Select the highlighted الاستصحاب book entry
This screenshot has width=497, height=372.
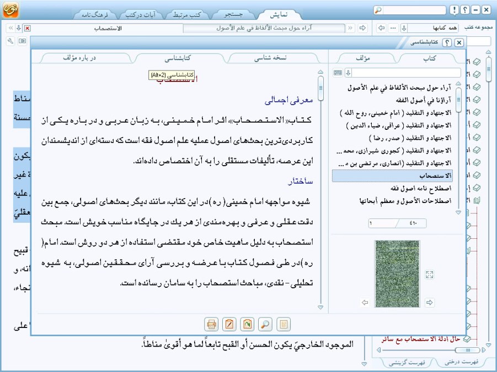tap(392, 176)
